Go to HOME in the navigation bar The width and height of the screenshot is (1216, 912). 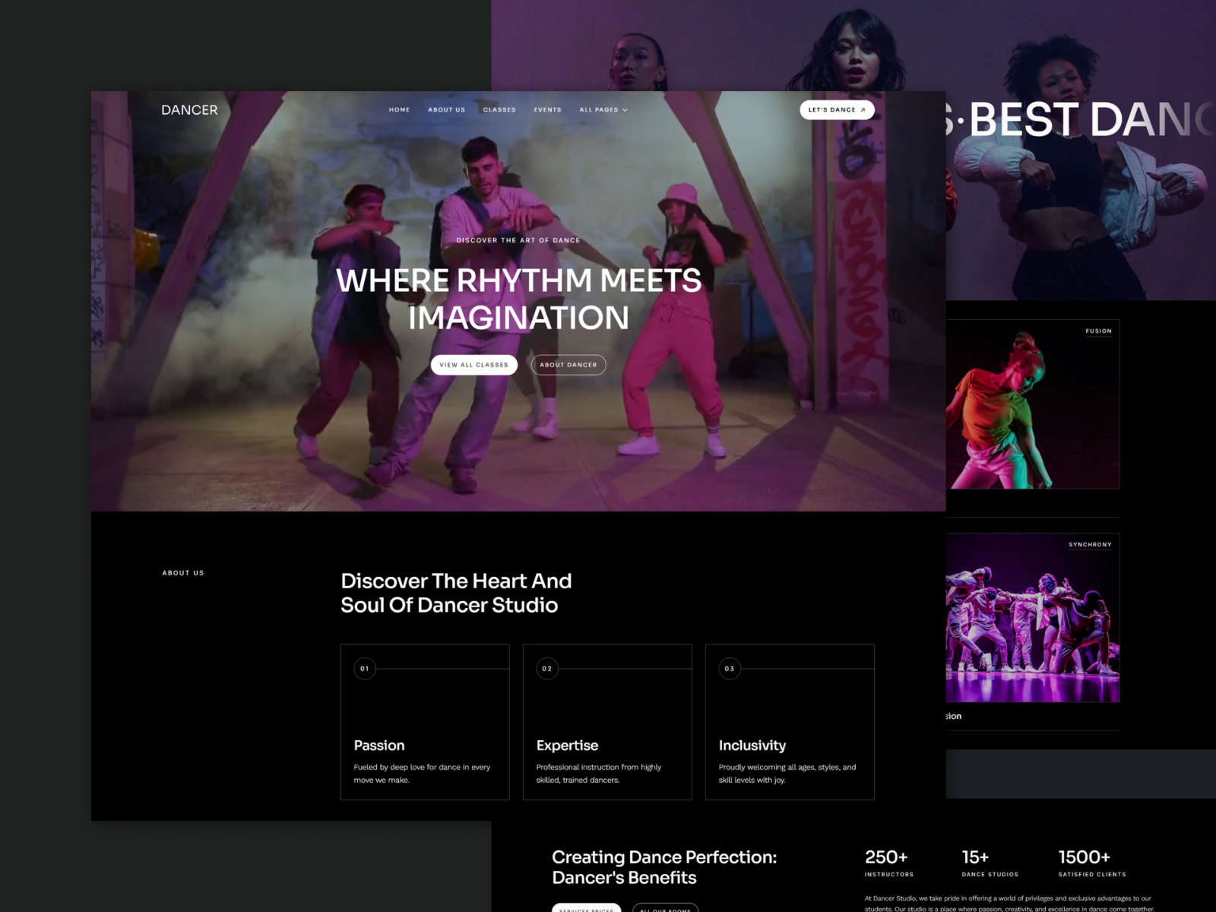[x=399, y=109]
